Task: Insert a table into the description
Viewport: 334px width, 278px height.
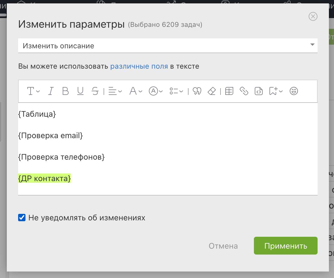Action: 229,91
